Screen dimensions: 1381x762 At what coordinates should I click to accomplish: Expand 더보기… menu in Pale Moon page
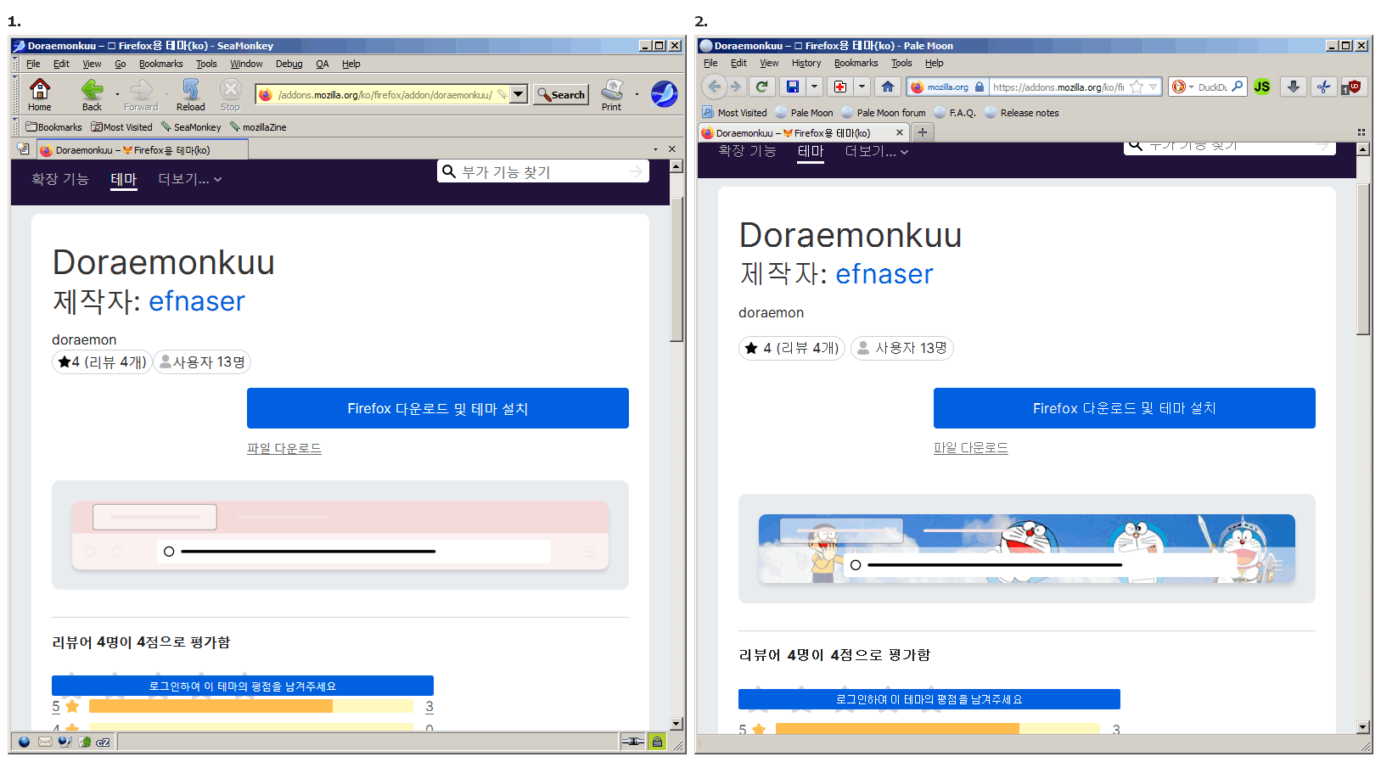tap(877, 152)
